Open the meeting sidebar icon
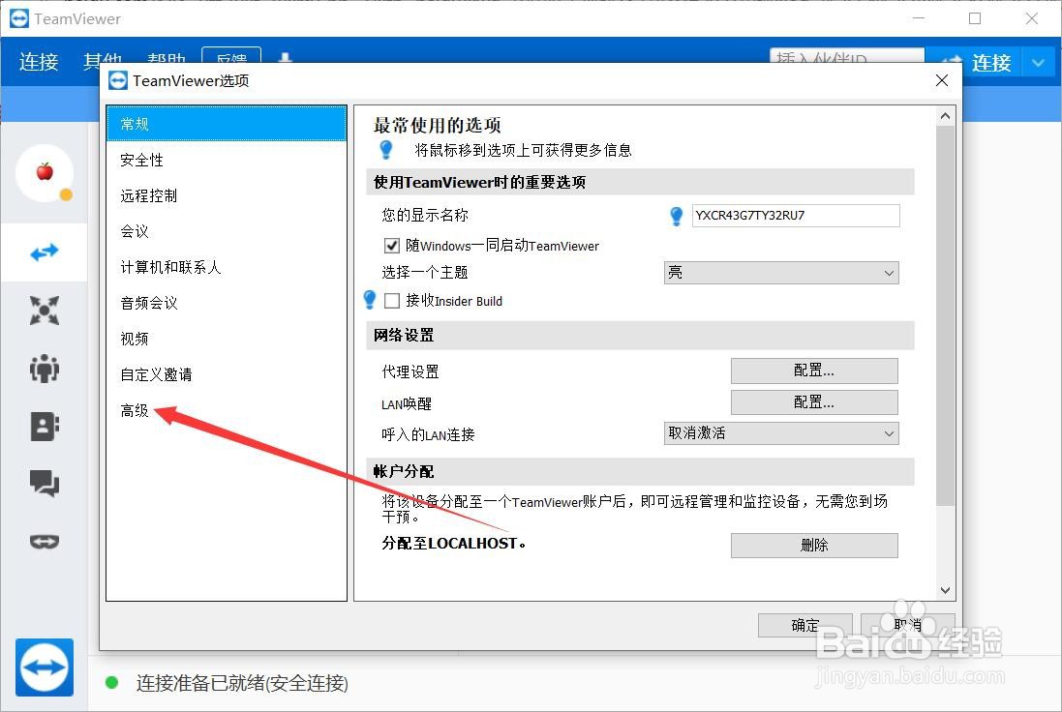 click(x=44, y=311)
